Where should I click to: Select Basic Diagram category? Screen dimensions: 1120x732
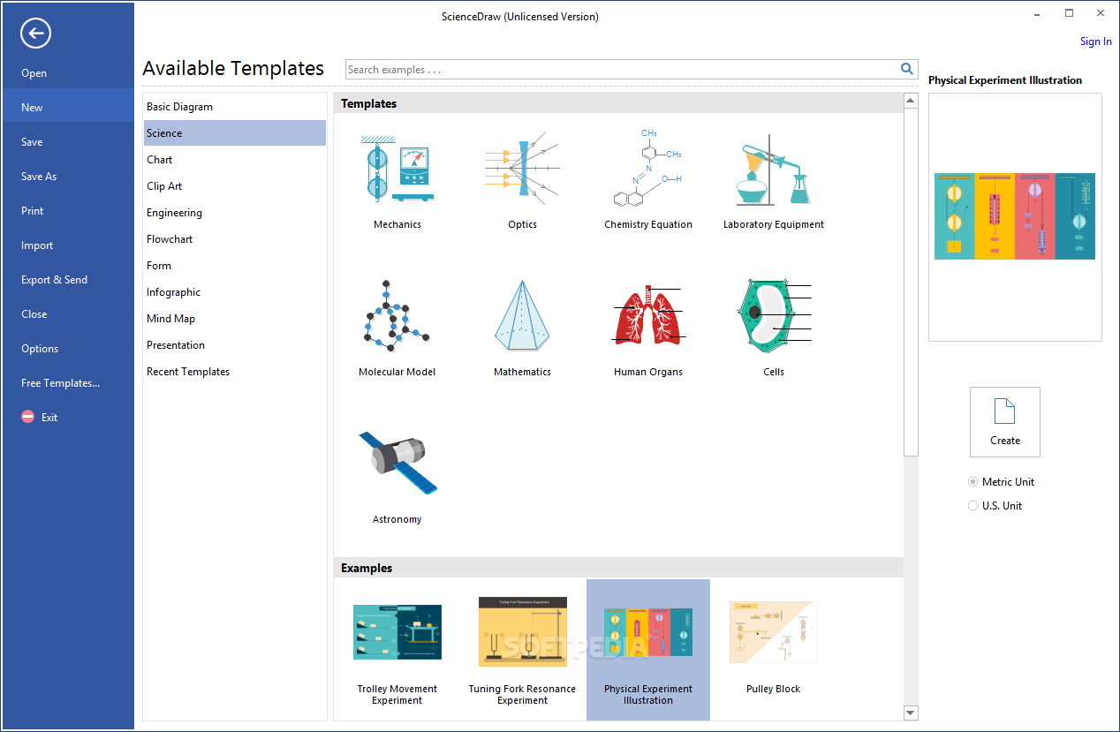point(235,107)
